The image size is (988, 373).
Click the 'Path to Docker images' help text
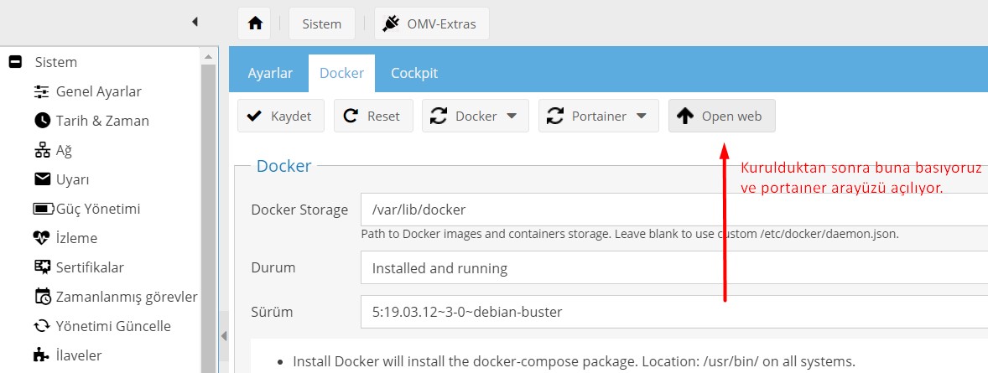[630, 234]
